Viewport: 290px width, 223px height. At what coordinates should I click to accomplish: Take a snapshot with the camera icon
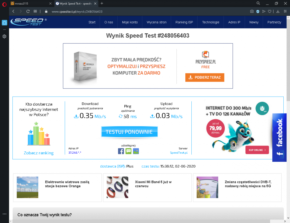252,11
